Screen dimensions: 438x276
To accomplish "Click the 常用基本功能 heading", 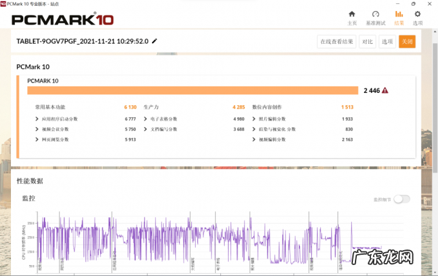I will point(50,107).
